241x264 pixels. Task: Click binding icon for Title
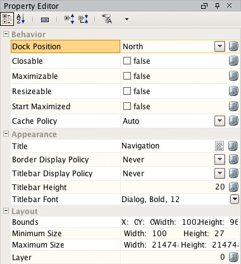pos(233,146)
